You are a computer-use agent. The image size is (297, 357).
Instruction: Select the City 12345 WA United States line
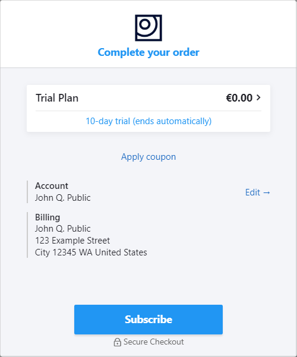pyautogui.click(x=91, y=252)
